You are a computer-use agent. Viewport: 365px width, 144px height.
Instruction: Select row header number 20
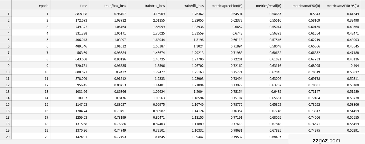point(6,137)
